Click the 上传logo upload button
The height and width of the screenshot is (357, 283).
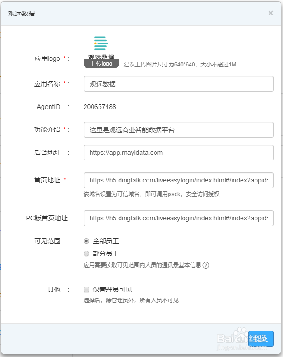pyautogui.click(x=101, y=64)
